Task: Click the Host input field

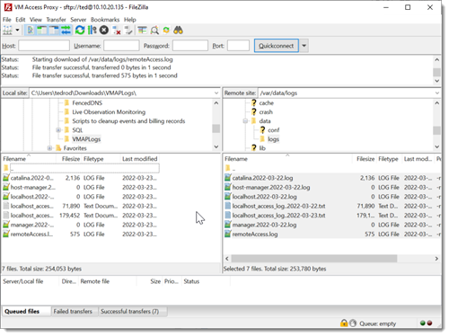Action: 44,46
